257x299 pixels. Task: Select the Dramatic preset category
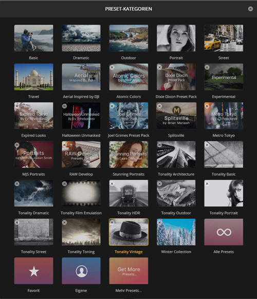point(81,38)
